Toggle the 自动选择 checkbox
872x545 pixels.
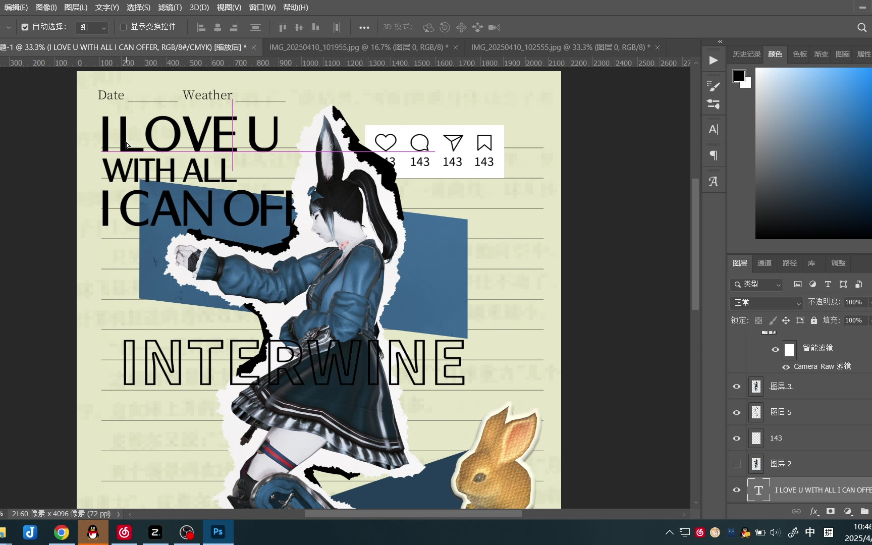coord(25,27)
